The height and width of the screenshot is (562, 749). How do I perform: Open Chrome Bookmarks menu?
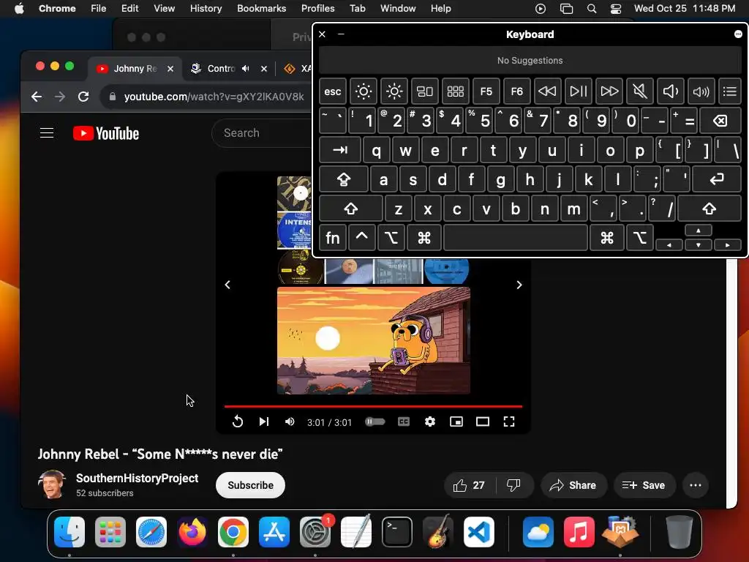261,8
